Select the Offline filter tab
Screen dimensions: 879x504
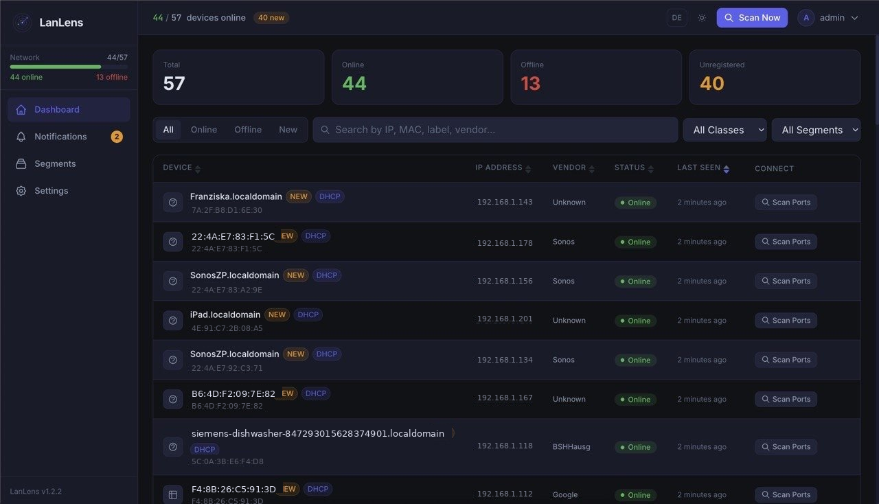[x=248, y=130]
